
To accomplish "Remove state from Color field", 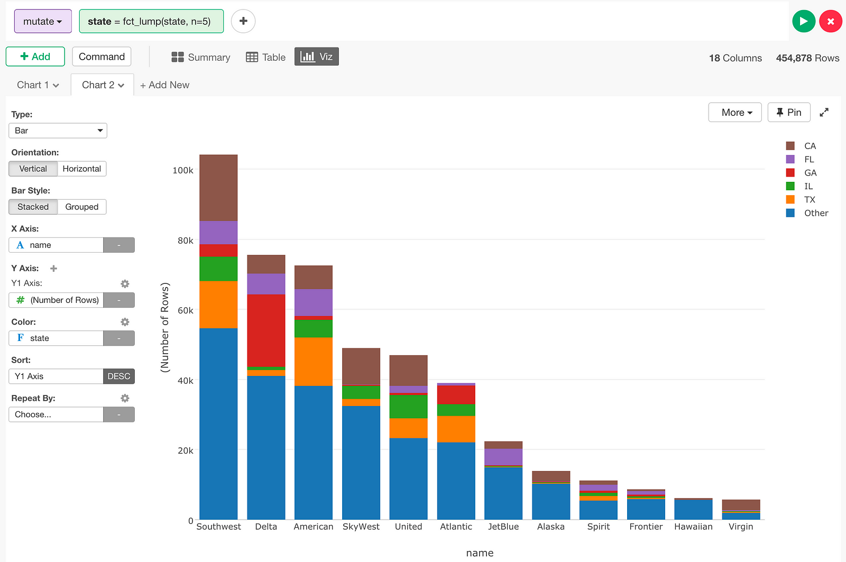I will click(119, 338).
